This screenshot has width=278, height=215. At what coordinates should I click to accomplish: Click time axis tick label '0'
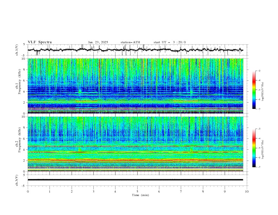tap(28, 191)
